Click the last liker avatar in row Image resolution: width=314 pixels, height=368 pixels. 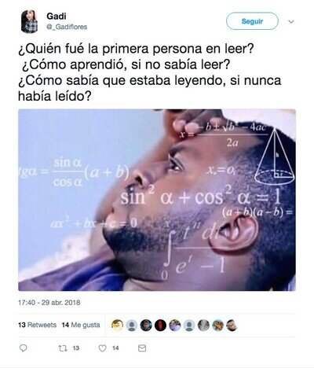[232, 326]
